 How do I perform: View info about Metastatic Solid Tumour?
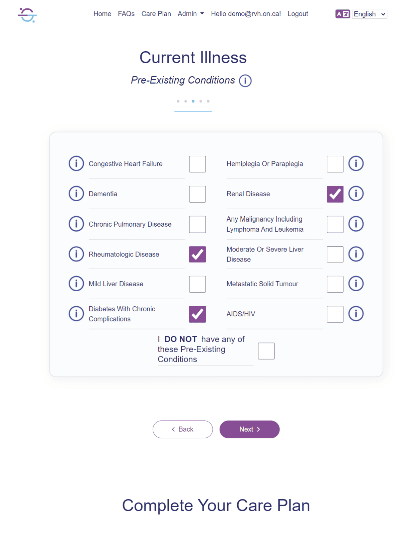click(x=356, y=284)
